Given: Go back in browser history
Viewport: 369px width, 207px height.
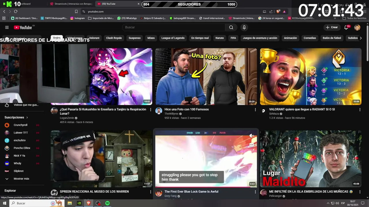Looking at the screenshot, I should (4, 11).
